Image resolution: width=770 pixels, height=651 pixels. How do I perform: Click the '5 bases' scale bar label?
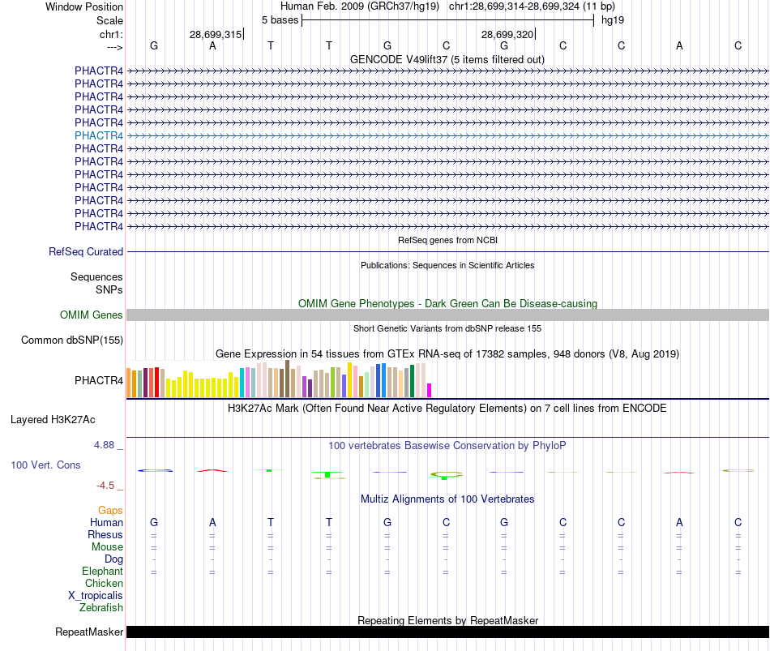[x=280, y=20]
